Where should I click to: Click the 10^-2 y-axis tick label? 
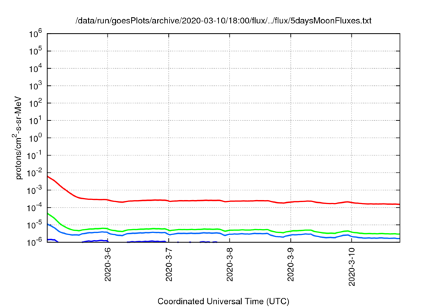(x=34, y=173)
